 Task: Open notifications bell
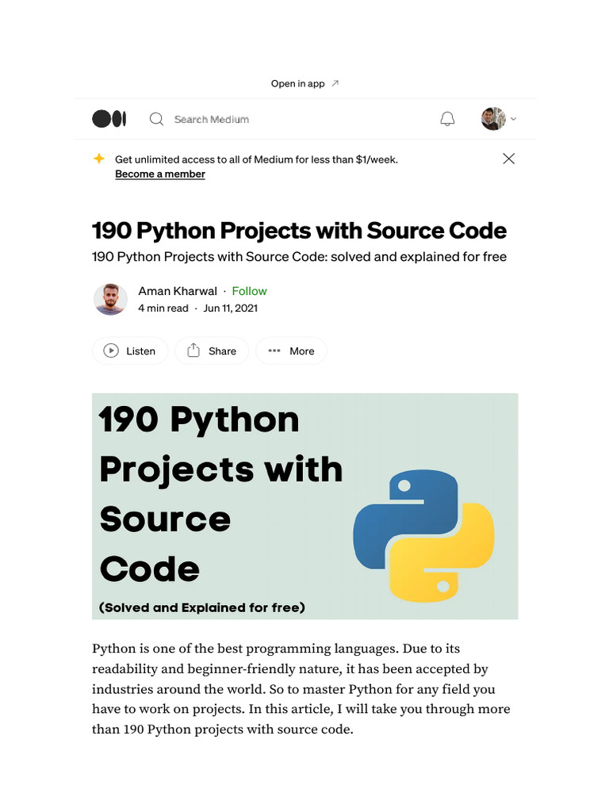coord(447,119)
